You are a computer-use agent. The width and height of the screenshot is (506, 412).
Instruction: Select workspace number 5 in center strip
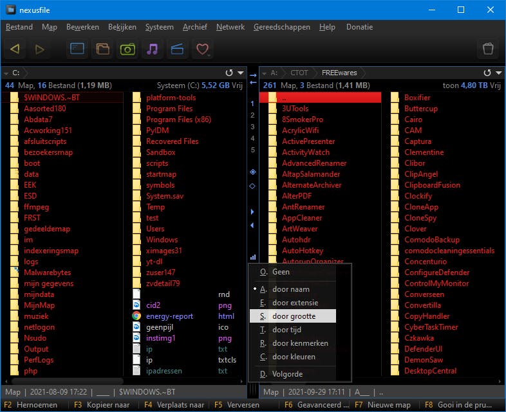coord(252,150)
